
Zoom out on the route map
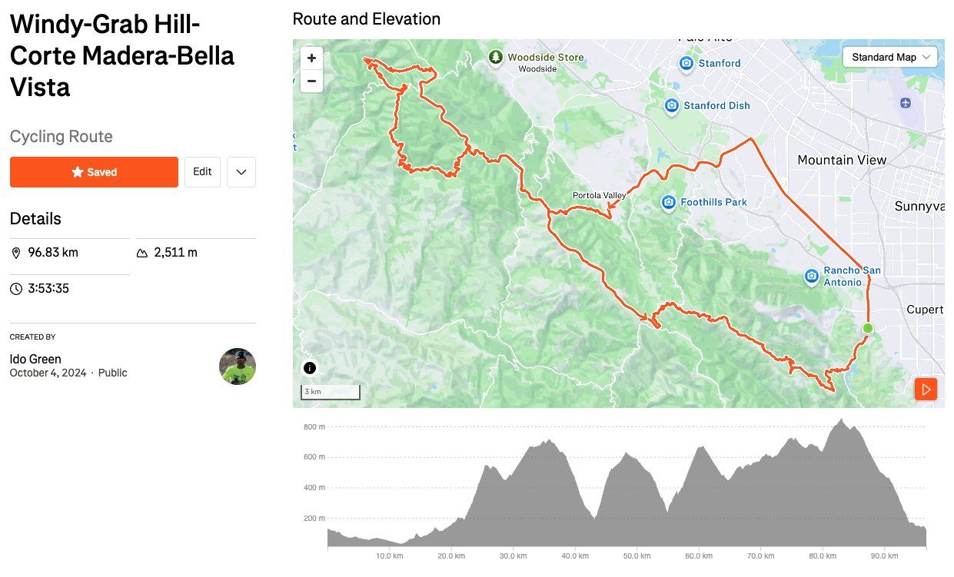311,80
